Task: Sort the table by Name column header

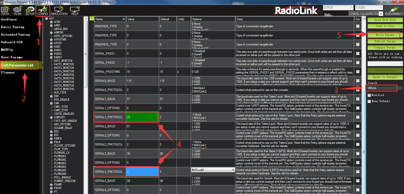Action: 110,19
